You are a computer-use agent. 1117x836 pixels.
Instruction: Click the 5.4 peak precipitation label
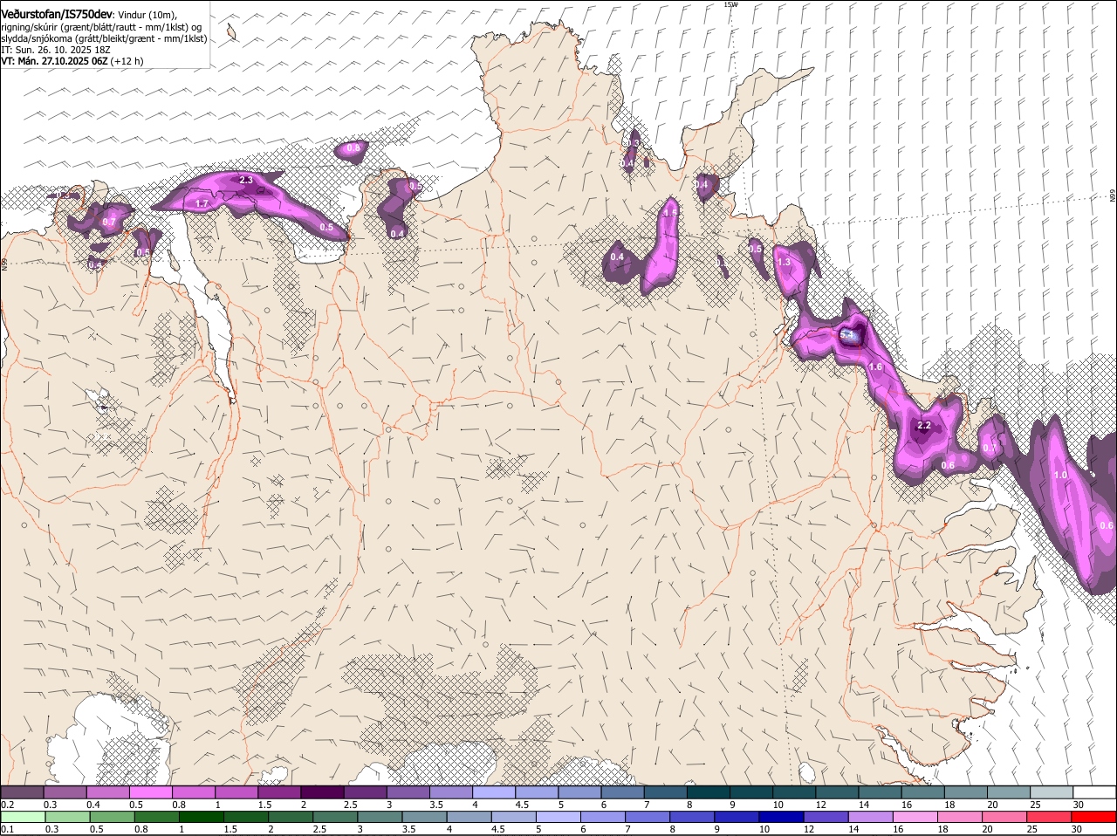point(848,334)
